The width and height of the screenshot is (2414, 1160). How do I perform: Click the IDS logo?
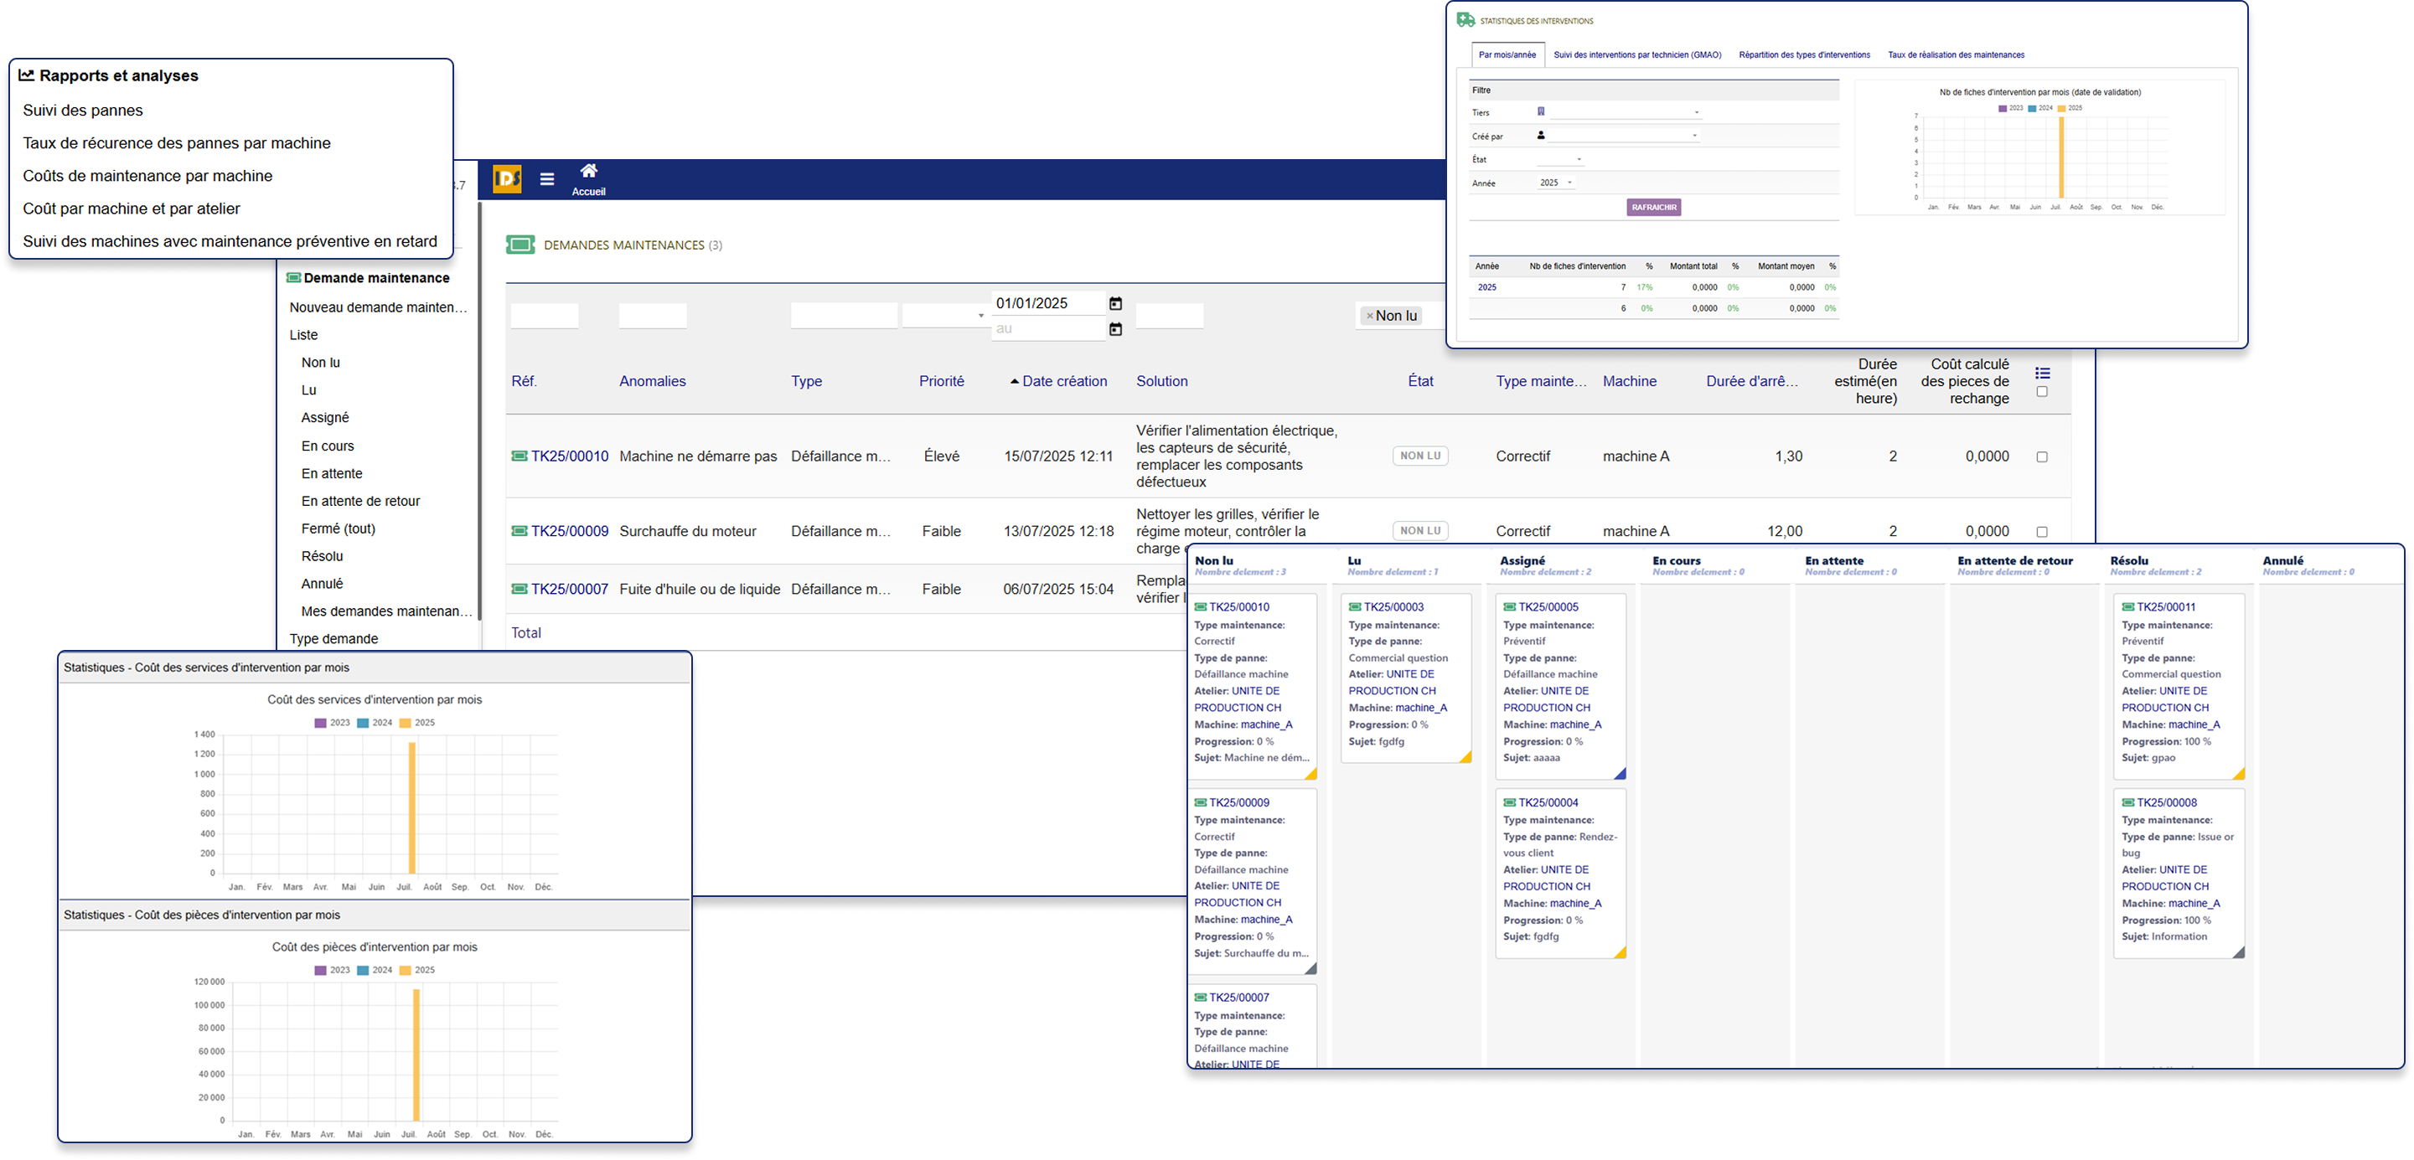click(x=506, y=178)
